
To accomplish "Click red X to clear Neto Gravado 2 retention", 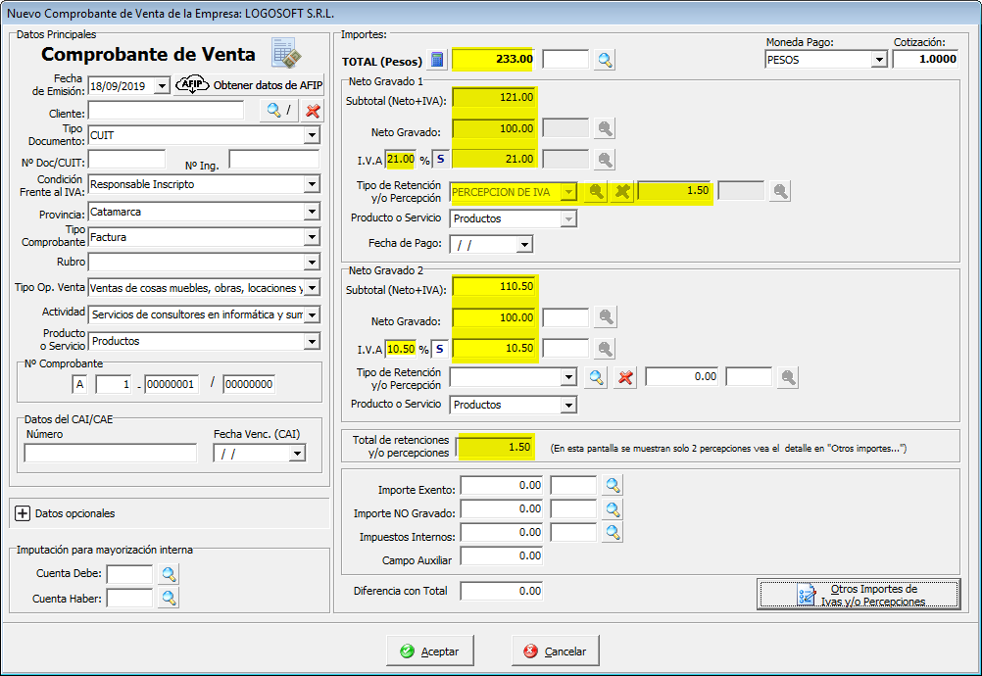I will point(625,377).
